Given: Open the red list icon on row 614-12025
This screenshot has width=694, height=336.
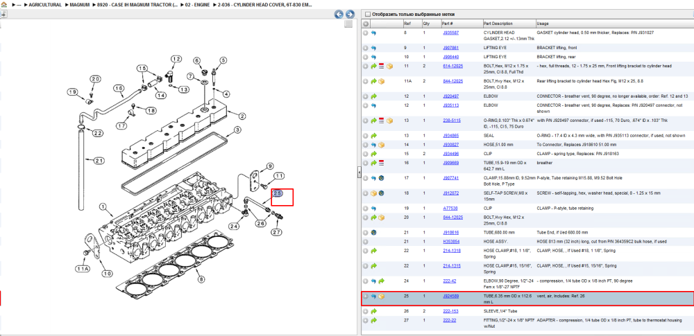Looking at the screenshot, I should (x=382, y=67).
